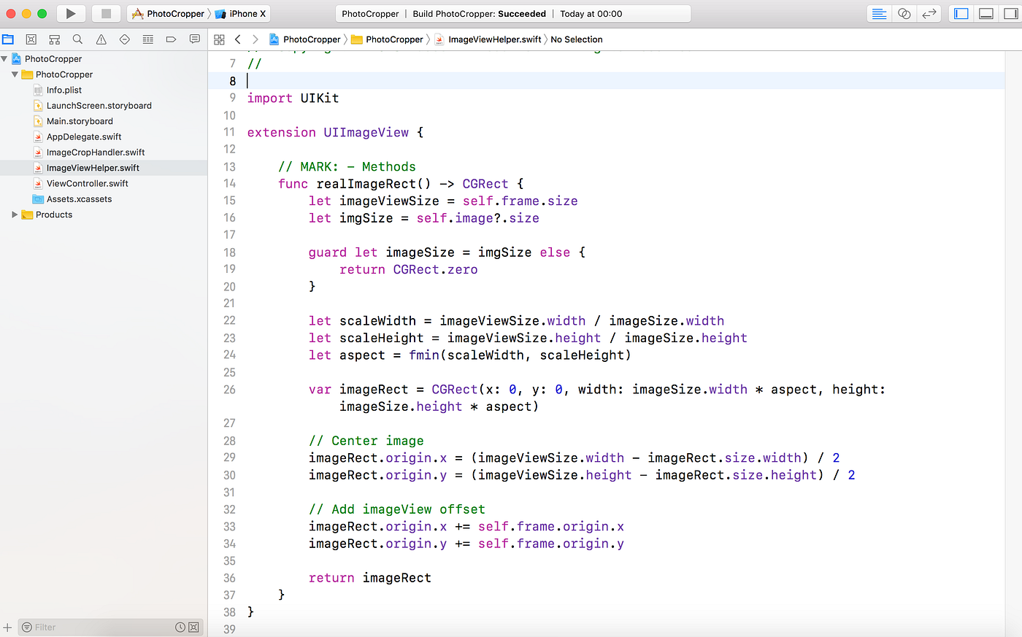Show recent files via the clock icon
This screenshot has height=637, width=1022.
[x=182, y=627]
